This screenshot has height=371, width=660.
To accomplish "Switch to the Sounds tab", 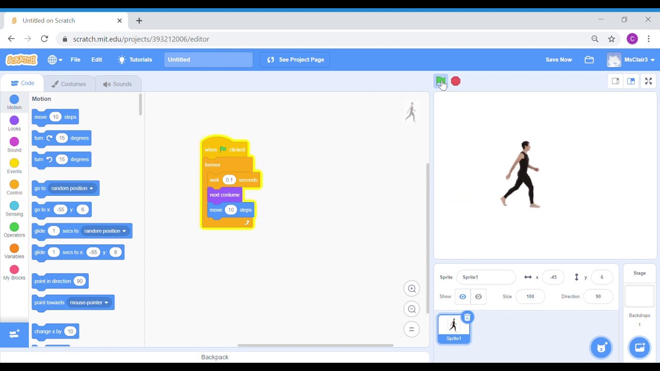I will (x=118, y=84).
